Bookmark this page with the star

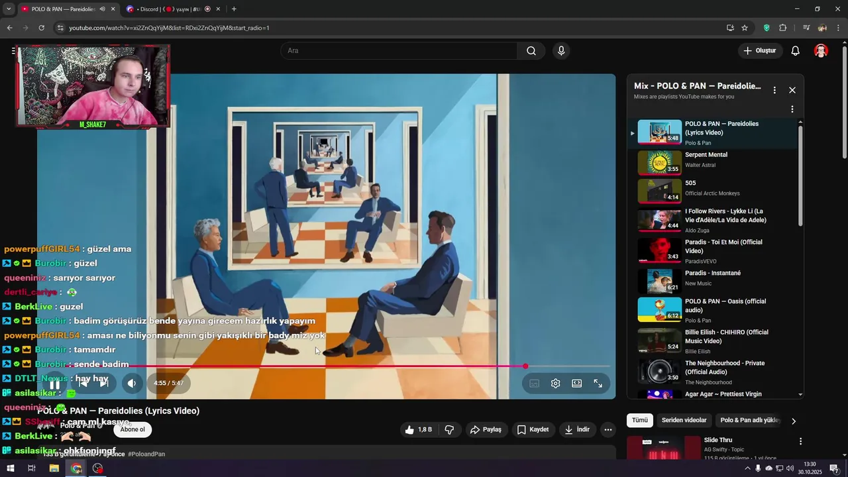[745, 28]
